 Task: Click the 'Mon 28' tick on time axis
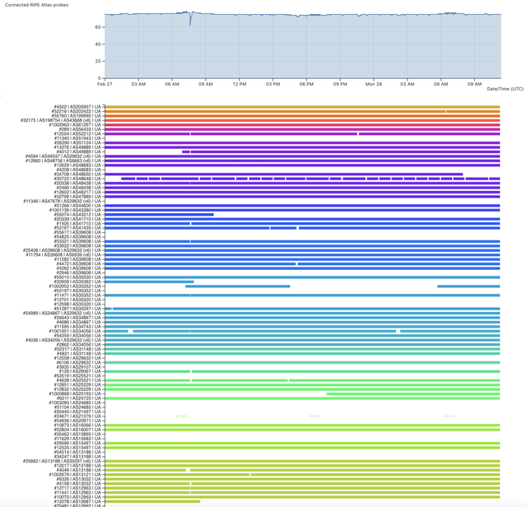click(x=374, y=84)
